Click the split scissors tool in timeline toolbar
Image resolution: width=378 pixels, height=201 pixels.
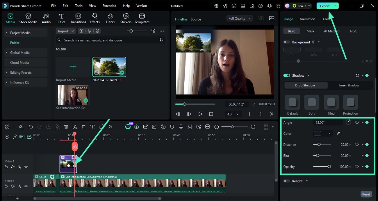(75, 127)
